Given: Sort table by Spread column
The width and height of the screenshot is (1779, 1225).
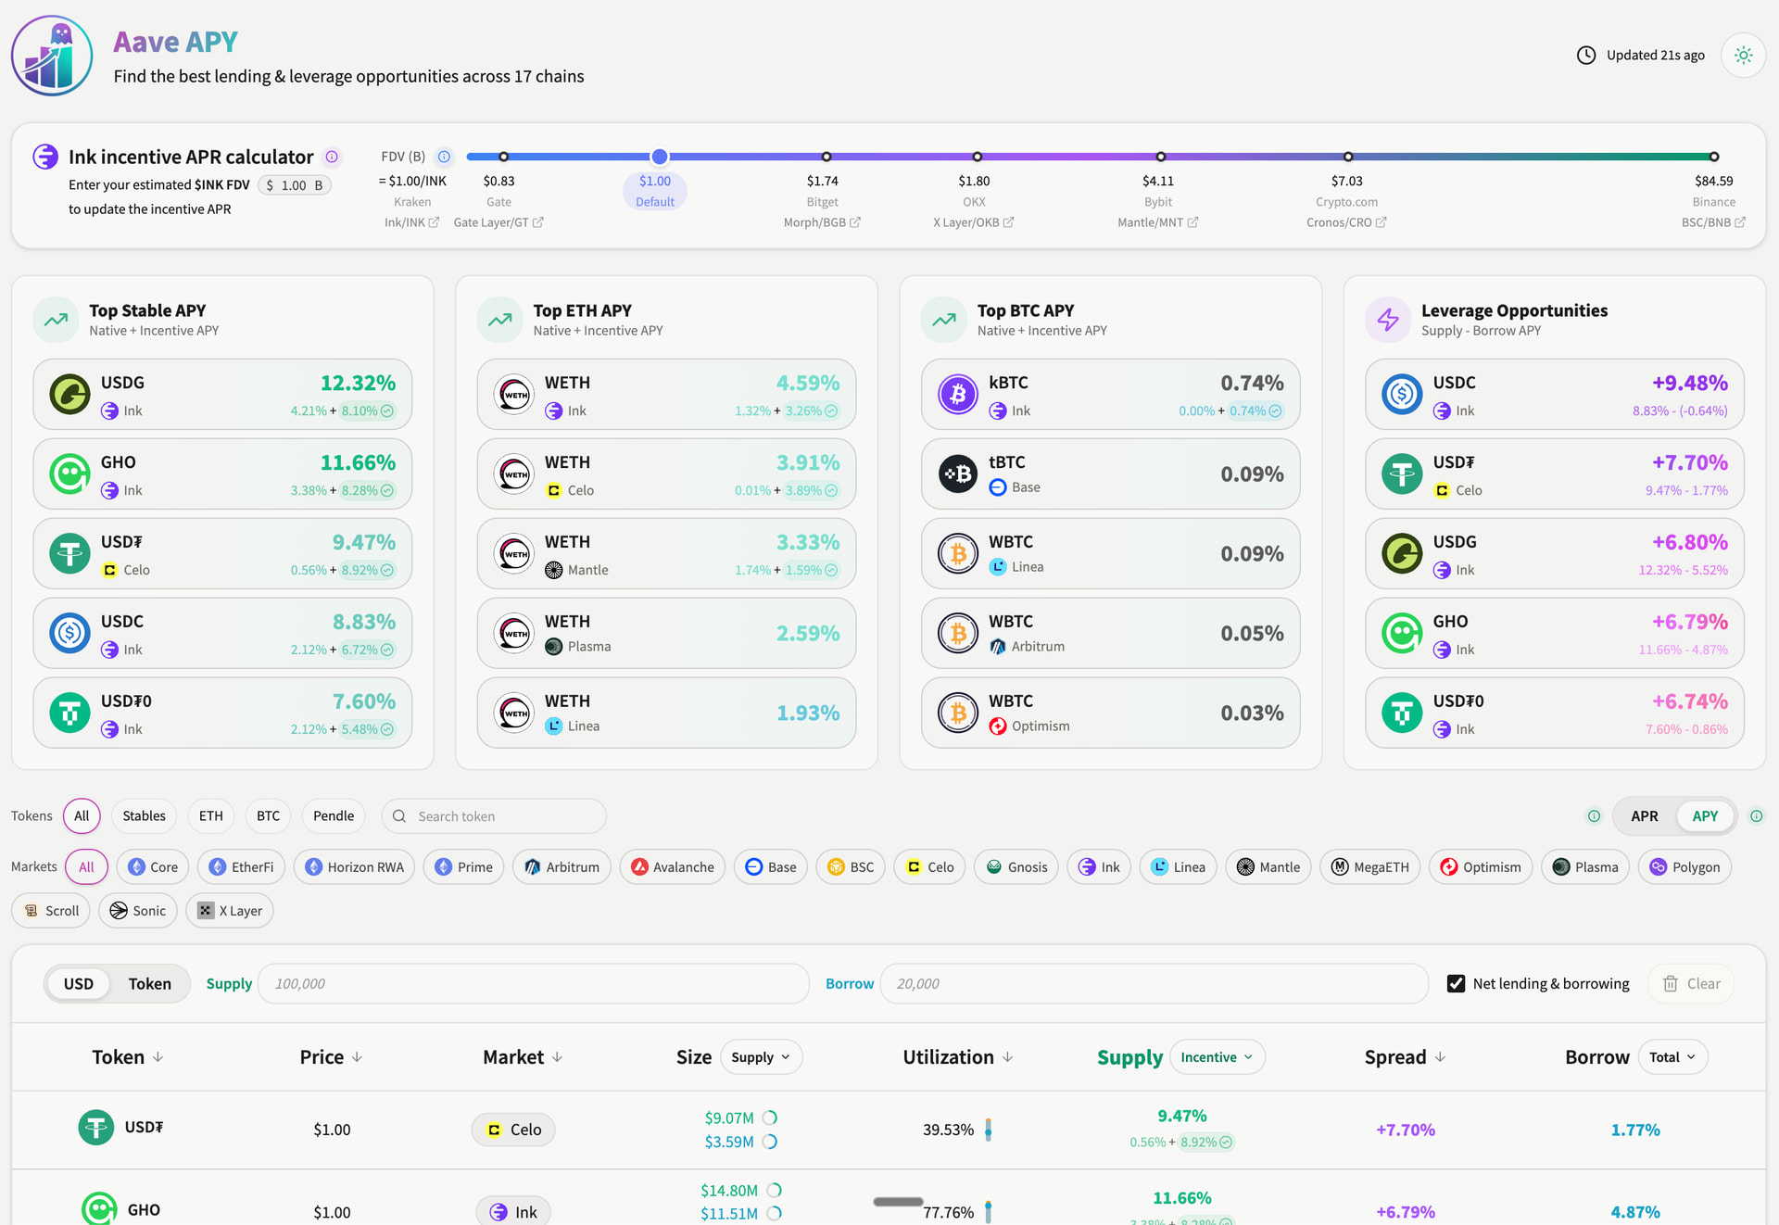Looking at the screenshot, I should [1405, 1057].
